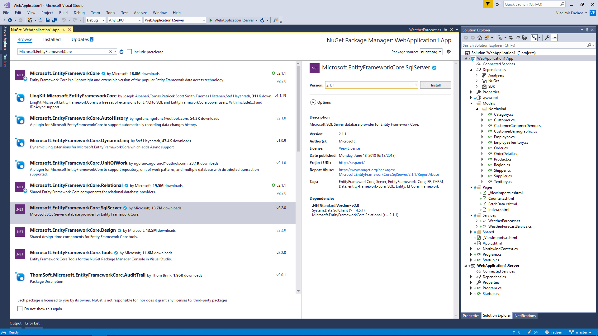The image size is (598, 336).
Task: Open the View License link
Action: coord(349,148)
